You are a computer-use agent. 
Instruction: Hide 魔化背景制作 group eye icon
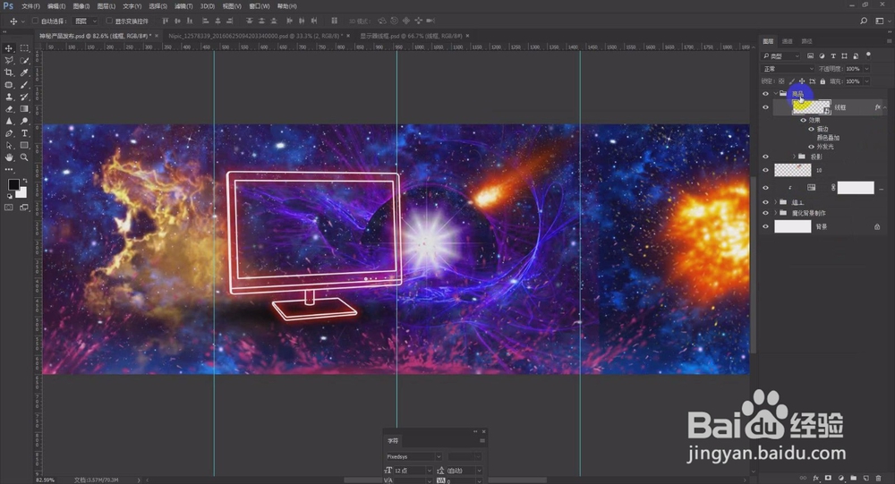point(765,213)
